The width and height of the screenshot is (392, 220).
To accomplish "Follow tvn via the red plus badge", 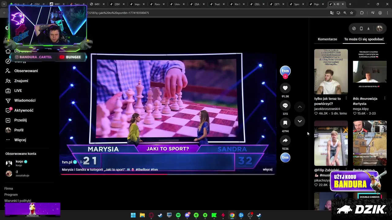I will (285, 77).
